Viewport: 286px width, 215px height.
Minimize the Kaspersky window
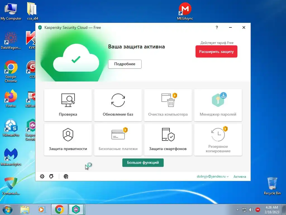pos(230,27)
